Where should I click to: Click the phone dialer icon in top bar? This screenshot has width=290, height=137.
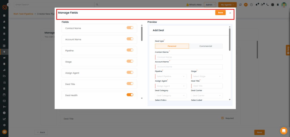(267, 5)
